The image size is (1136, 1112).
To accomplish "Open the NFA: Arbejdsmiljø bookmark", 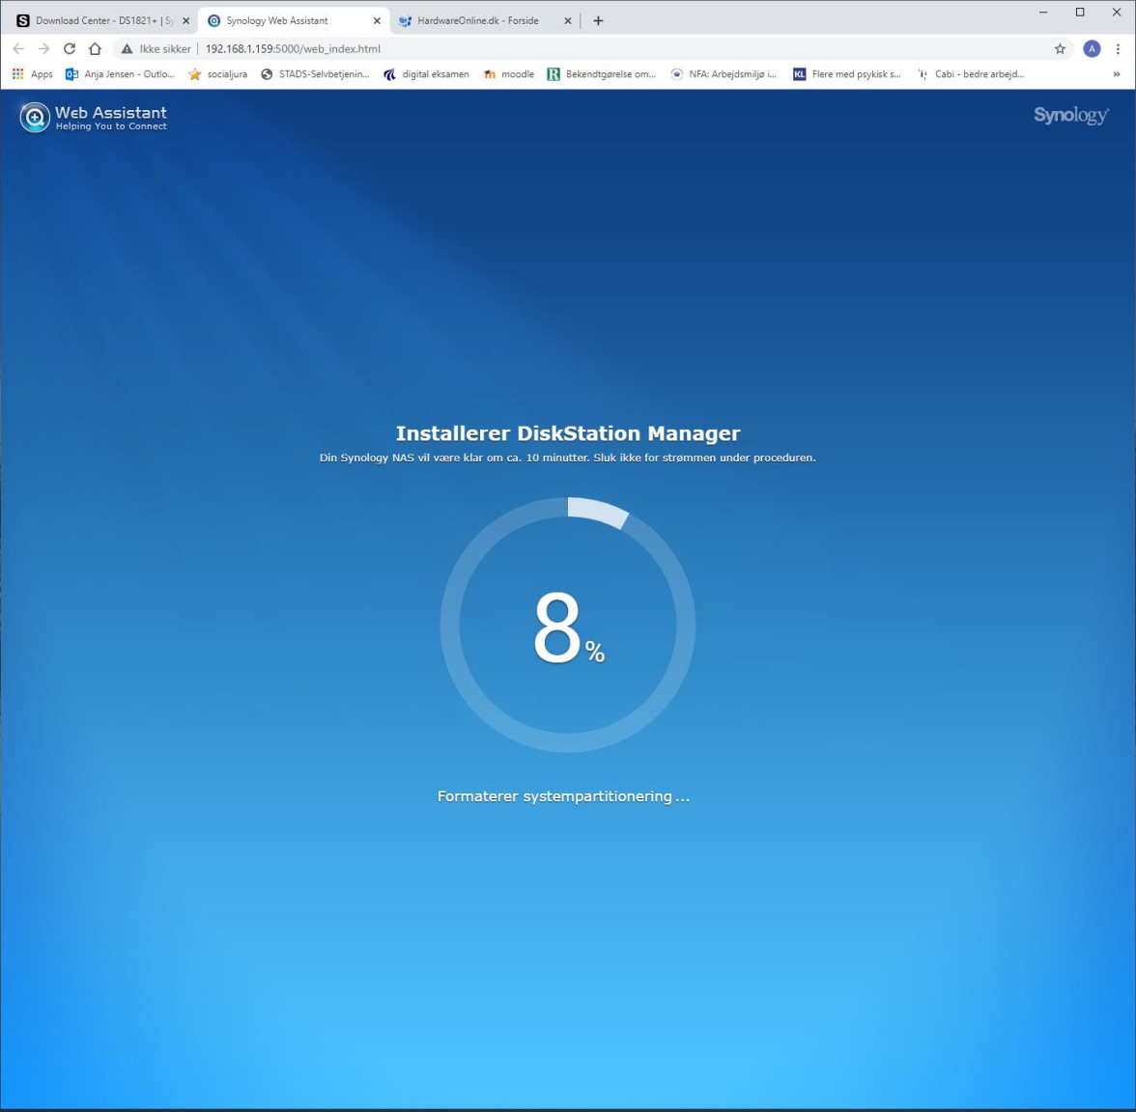I will [x=724, y=73].
